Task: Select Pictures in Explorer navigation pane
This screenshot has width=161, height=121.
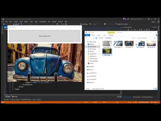Action: tap(92, 51)
